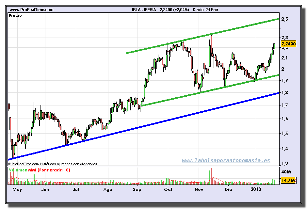Click the www.ProRealTime.com header text
The image size is (307, 209).
(x=31, y=9)
